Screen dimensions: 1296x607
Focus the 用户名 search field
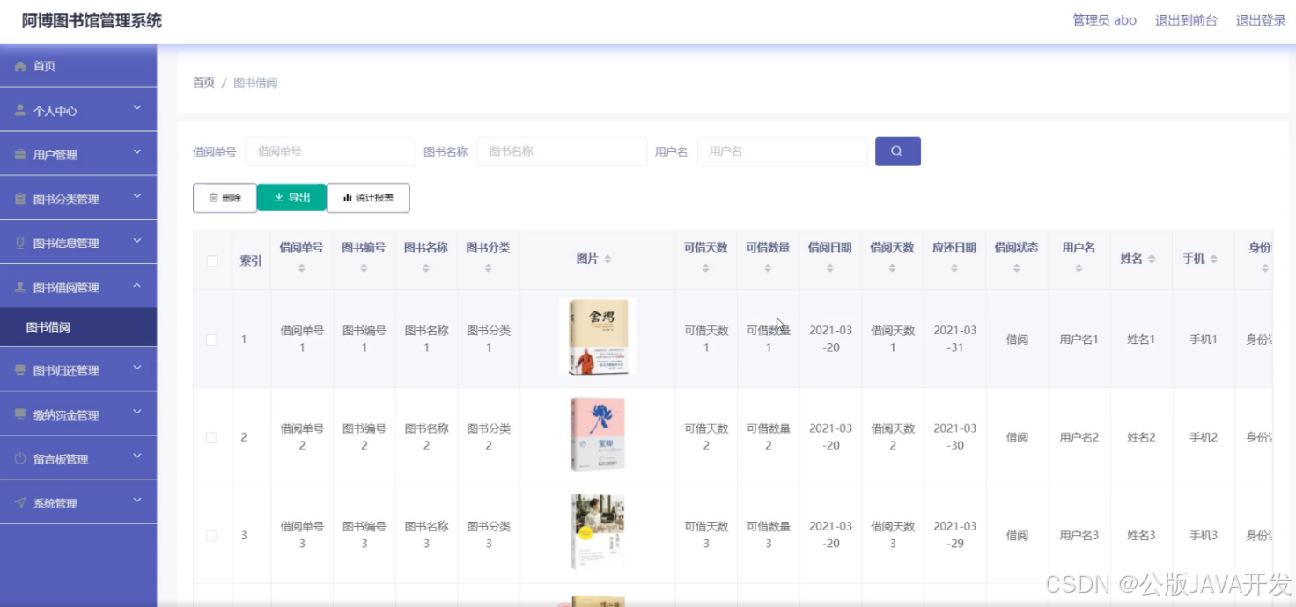[x=782, y=151]
